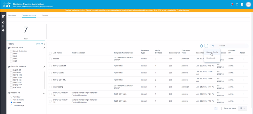The height and width of the screenshot is (114, 253).
Task: Switch to the Groups tab
Action: (45, 15)
